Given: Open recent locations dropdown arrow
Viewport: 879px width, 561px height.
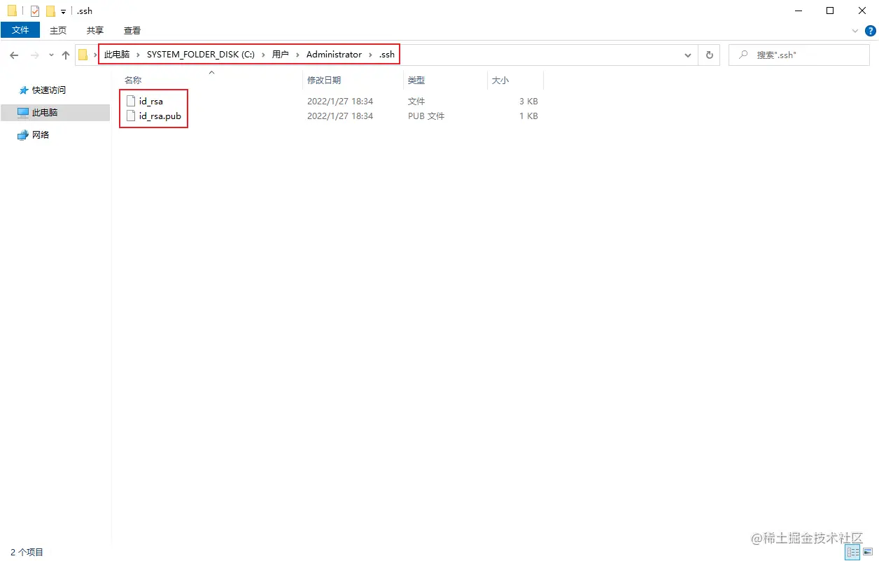Looking at the screenshot, I should point(51,55).
